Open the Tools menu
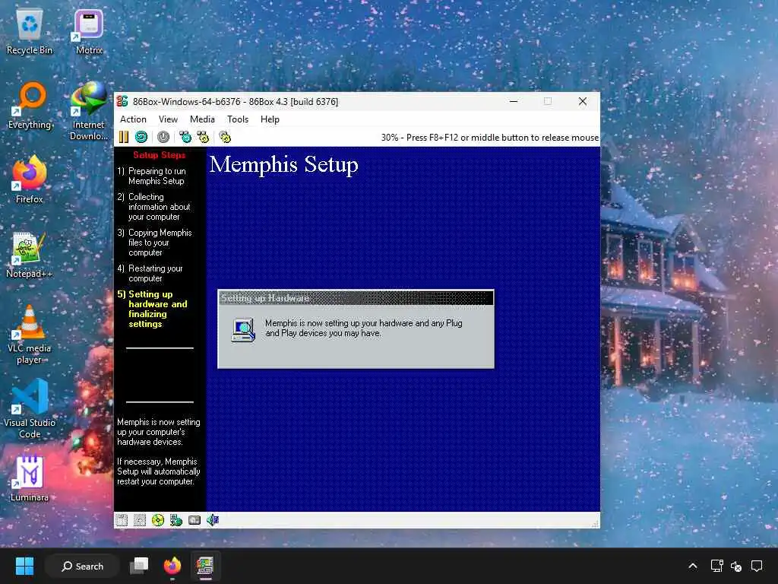The width and height of the screenshot is (778, 584). coord(238,119)
